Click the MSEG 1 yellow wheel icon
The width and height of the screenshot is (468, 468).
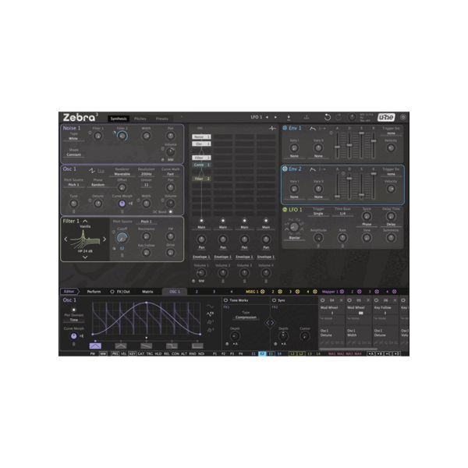[x=263, y=292]
